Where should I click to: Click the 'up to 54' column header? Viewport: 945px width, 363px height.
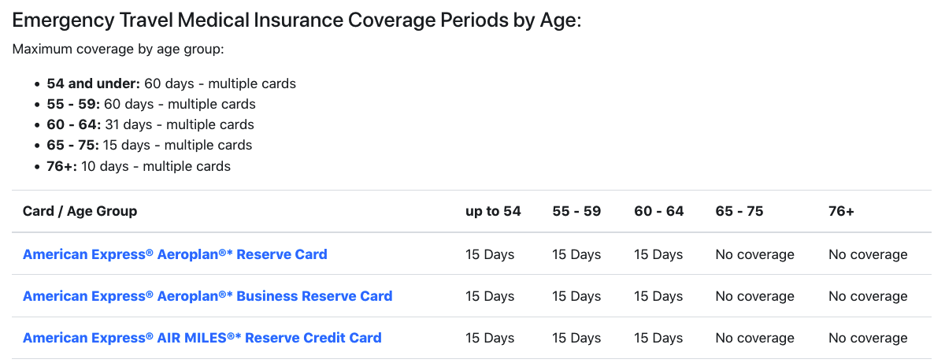pyautogui.click(x=493, y=211)
